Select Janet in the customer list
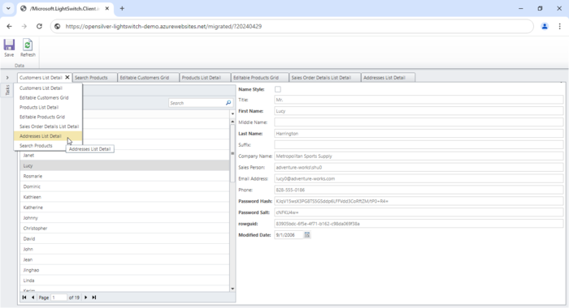 click(124, 156)
